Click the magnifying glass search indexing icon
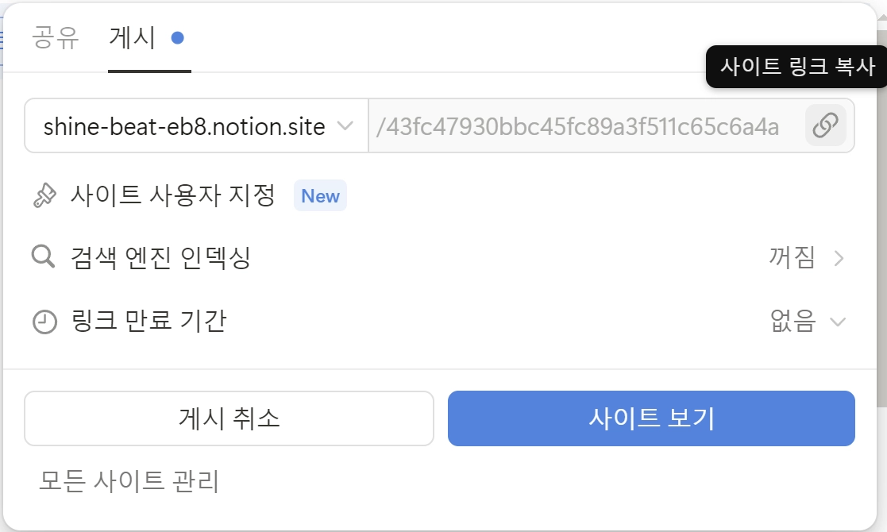887x532 pixels. (x=43, y=258)
